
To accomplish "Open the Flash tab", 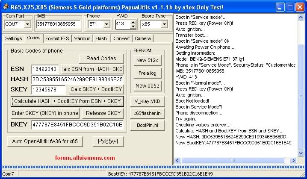I will tap(101, 38).
